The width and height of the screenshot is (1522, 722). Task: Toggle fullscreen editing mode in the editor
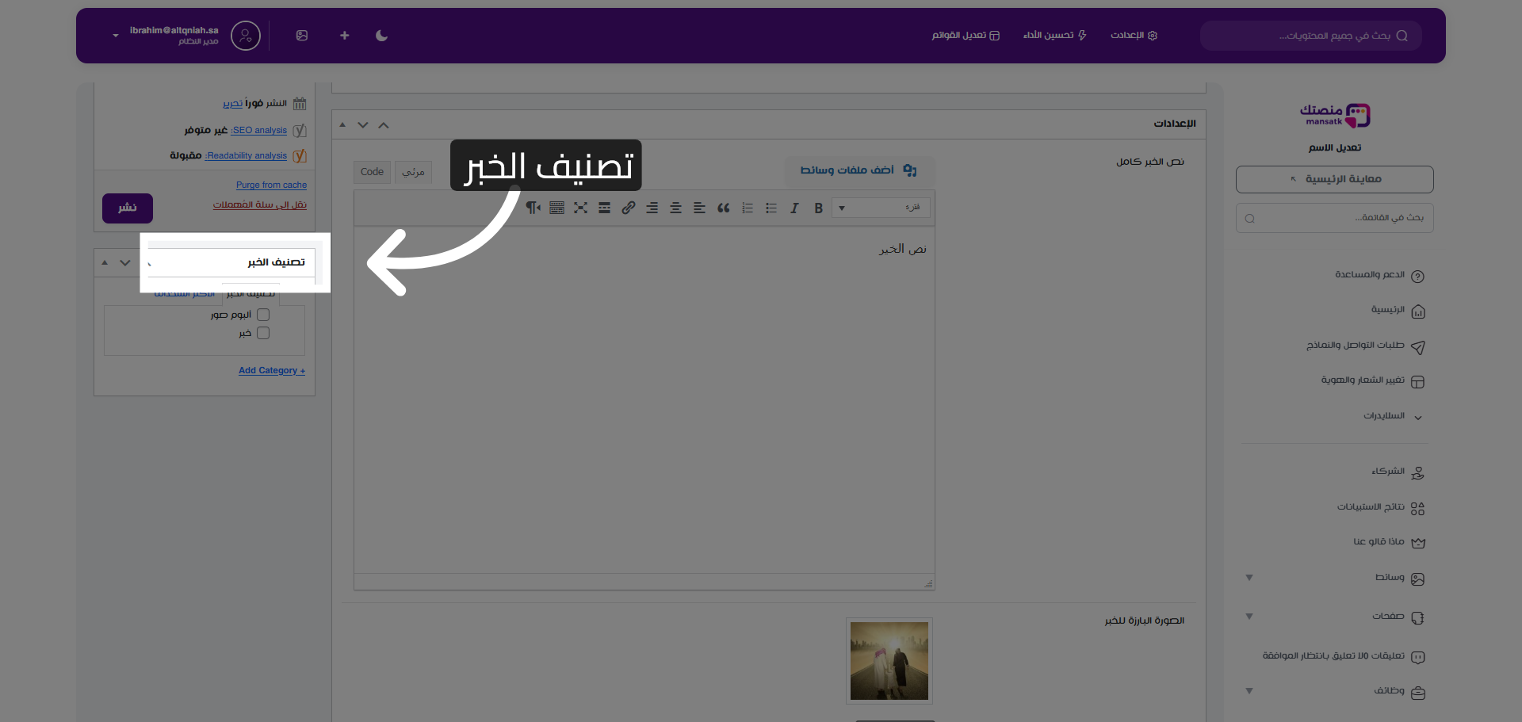point(581,208)
